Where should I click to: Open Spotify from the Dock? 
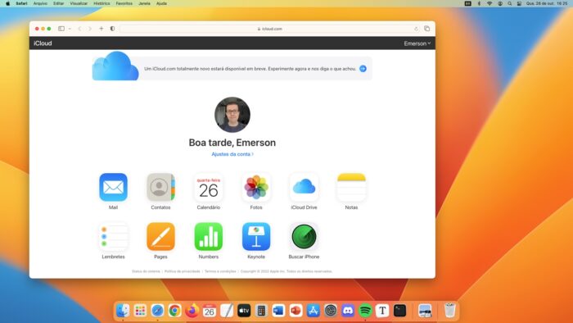[x=365, y=311]
